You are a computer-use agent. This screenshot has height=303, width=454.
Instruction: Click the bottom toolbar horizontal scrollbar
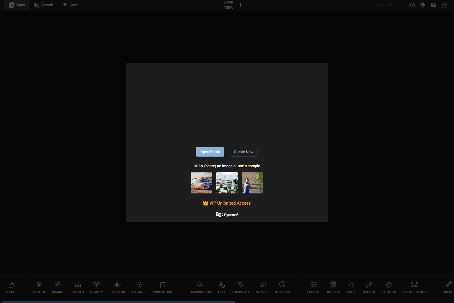pyautogui.click(x=119, y=302)
